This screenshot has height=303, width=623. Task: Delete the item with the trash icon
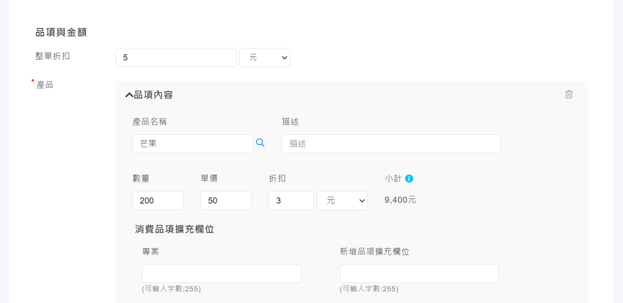click(569, 95)
